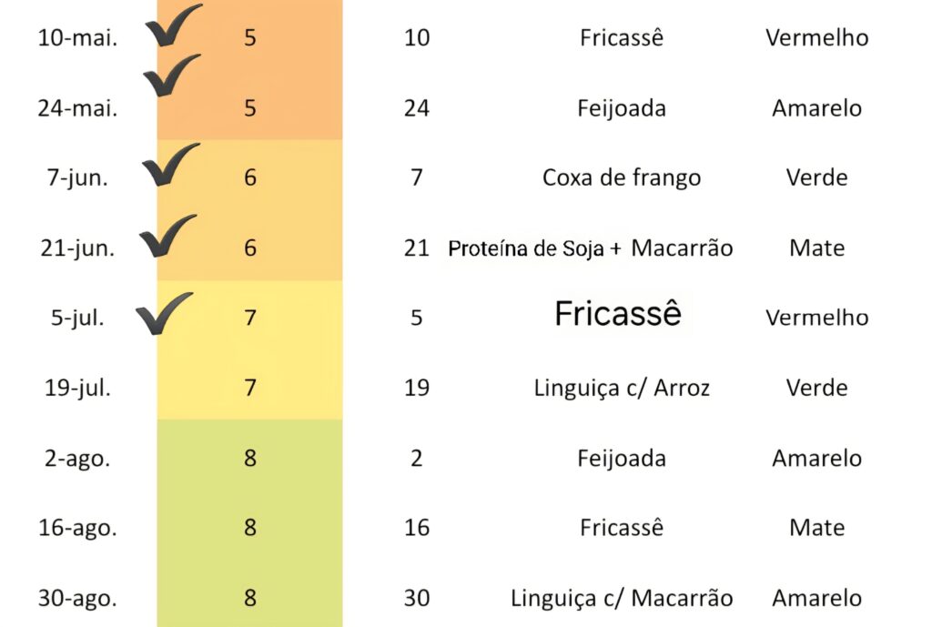The width and height of the screenshot is (932, 627).
Task: Select the Coxa de frango cell
Action: (x=622, y=177)
